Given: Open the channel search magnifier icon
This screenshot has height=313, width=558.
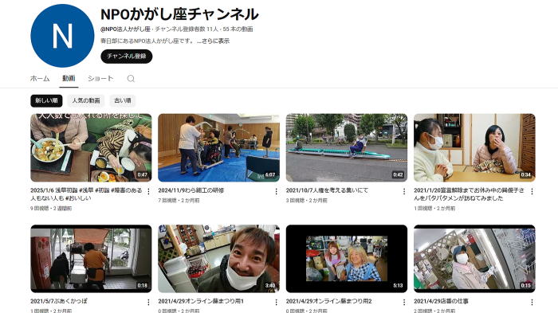Looking at the screenshot, I should 131,79.
